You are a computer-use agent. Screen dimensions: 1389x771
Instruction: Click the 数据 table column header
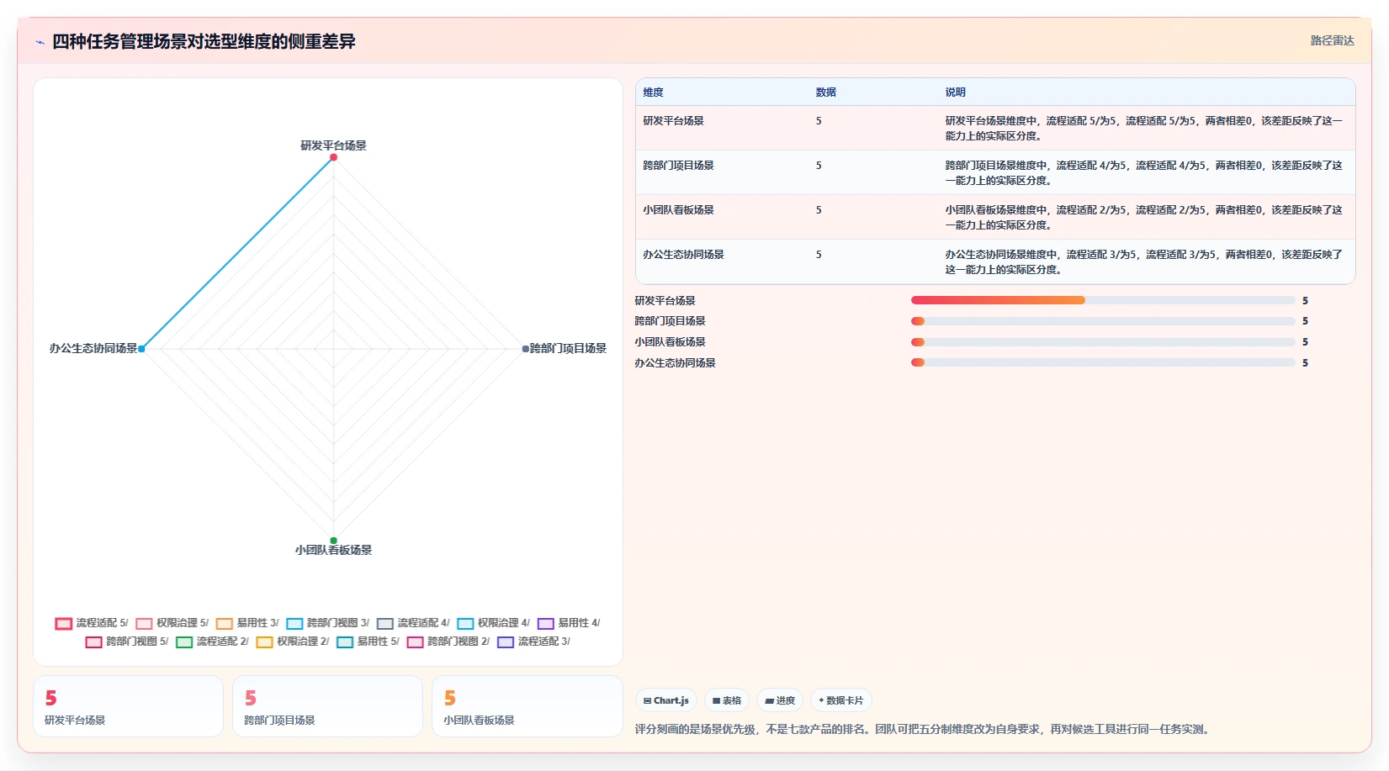coord(826,92)
